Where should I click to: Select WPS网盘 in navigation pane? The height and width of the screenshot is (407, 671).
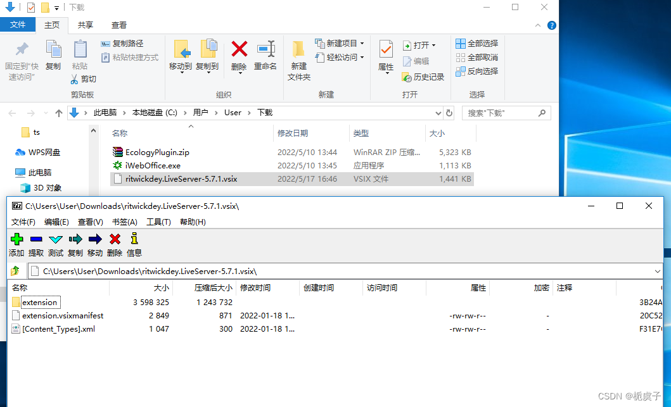(37, 152)
